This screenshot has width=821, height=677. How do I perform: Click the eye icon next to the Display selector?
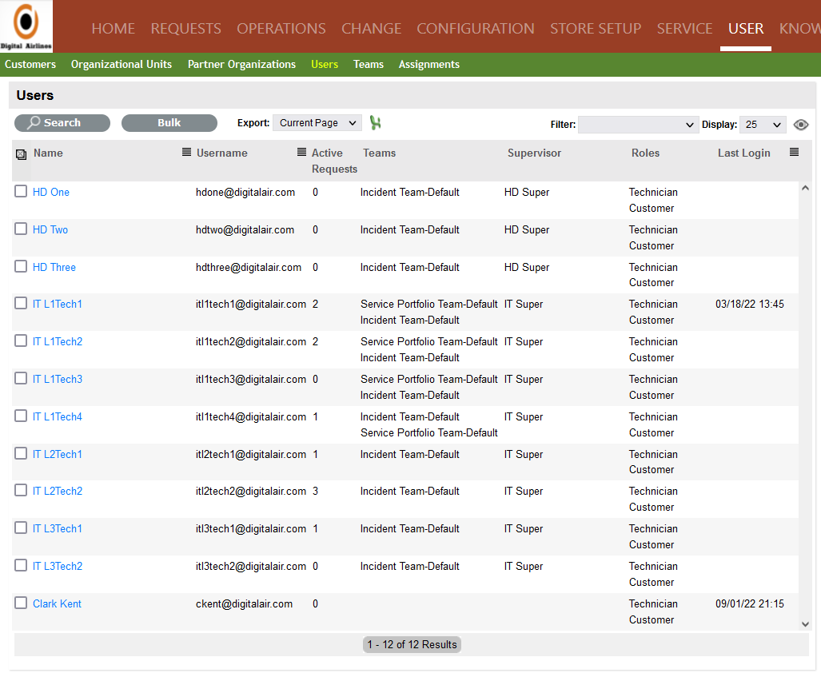pyautogui.click(x=801, y=125)
